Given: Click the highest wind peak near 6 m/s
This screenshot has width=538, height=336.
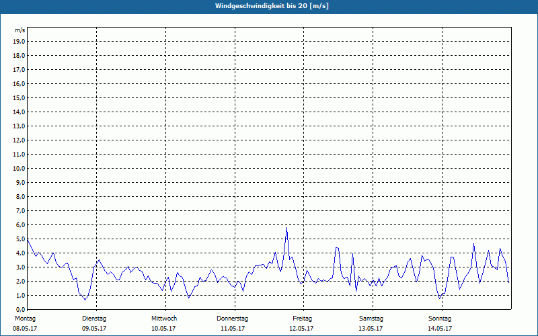Looking at the screenshot, I should coord(287,228).
